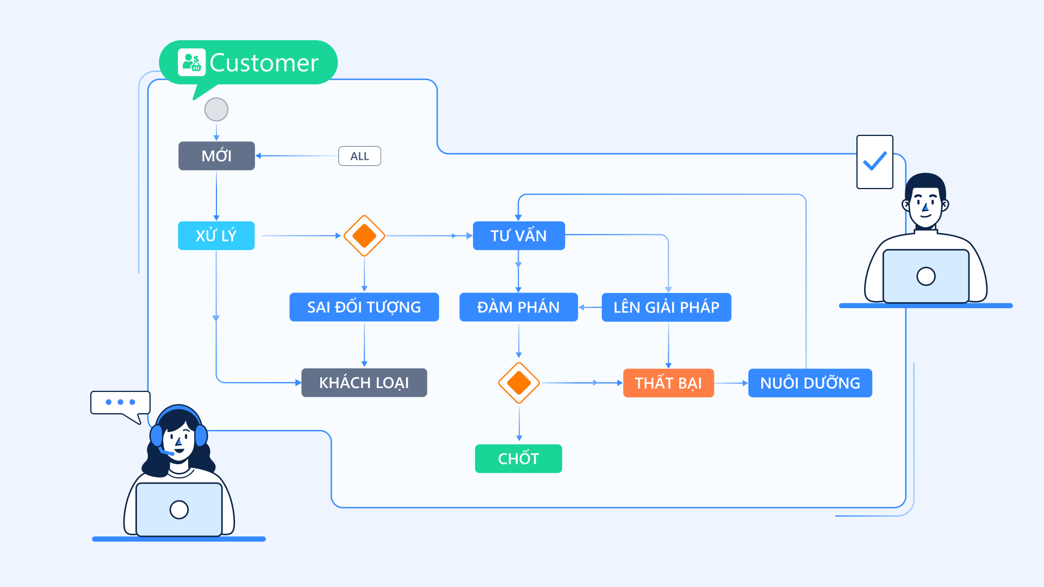Expand the TƯ VẤN node
Viewport: 1044px width, 587px height.
tap(519, 235)
